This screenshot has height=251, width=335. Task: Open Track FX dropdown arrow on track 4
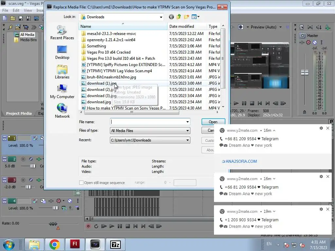[63, 201]
